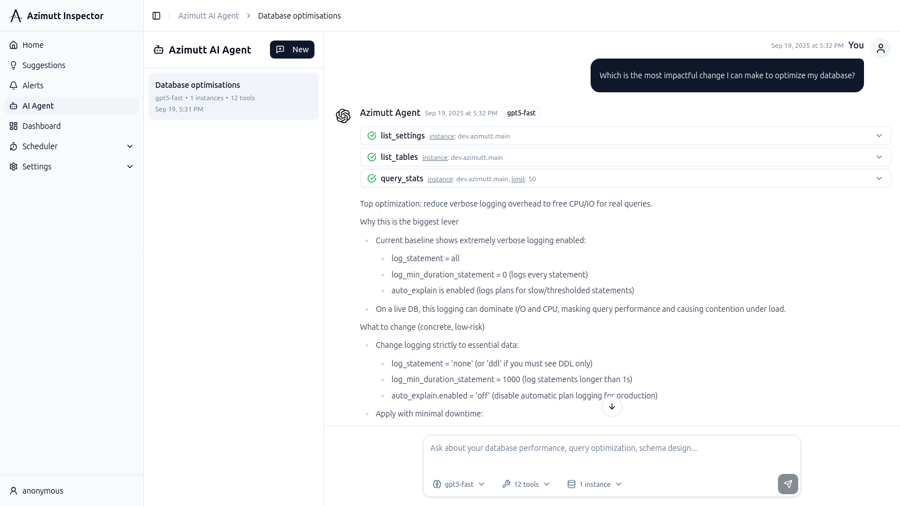Screen dimensions: 900x506
Task: Start a New chat
Action: (x=292, y=50)
